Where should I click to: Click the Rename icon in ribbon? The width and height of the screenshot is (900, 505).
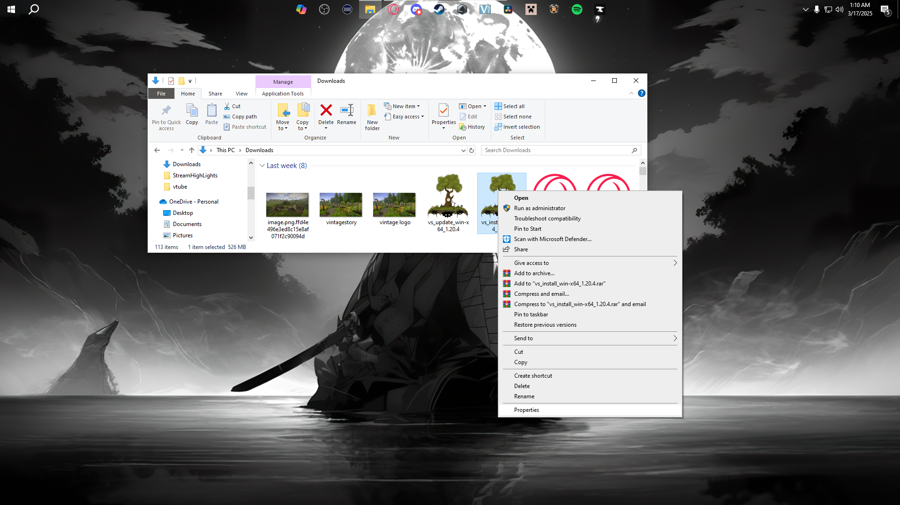click(x=346, y=111)
